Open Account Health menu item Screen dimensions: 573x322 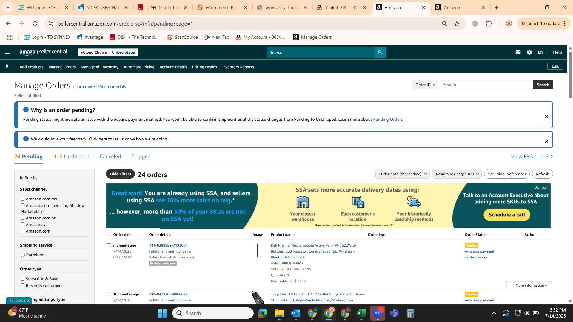coord(173,67)
